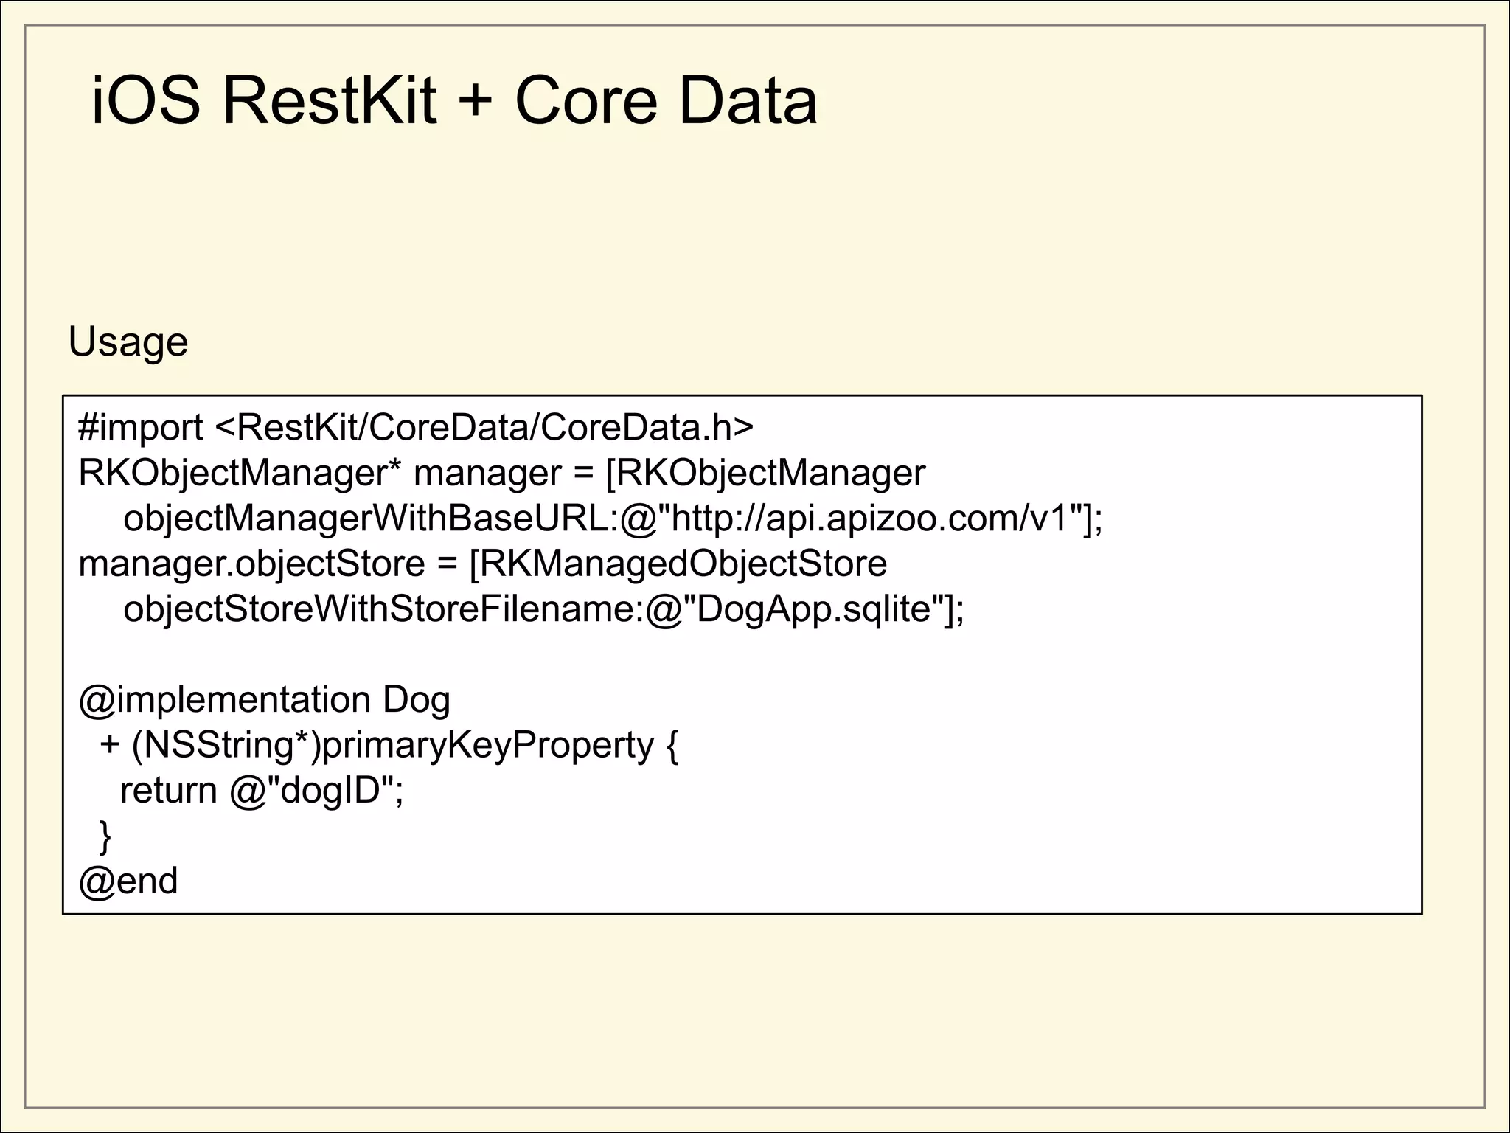Click the 'RKObjectManager* manager = [RKObjectManager' line
Image resolution: width=1510 pixels, height=1133 pixels.
(x=501, y=474)
